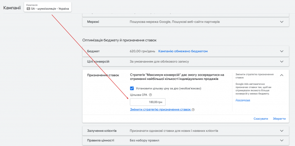Click the search campaign icon in campaign chip
The height and width of the screenshot is (146, 295).
[28, 9]
